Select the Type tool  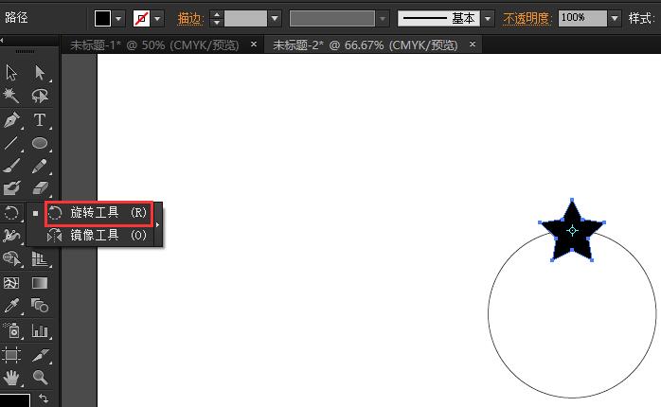coord(40,119)
